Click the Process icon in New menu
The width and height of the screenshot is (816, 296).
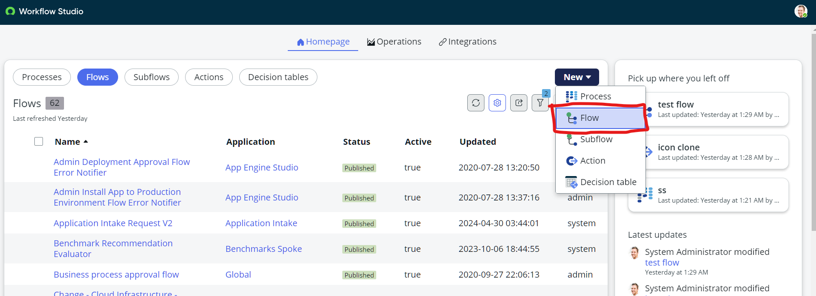[x=572, y=96]
